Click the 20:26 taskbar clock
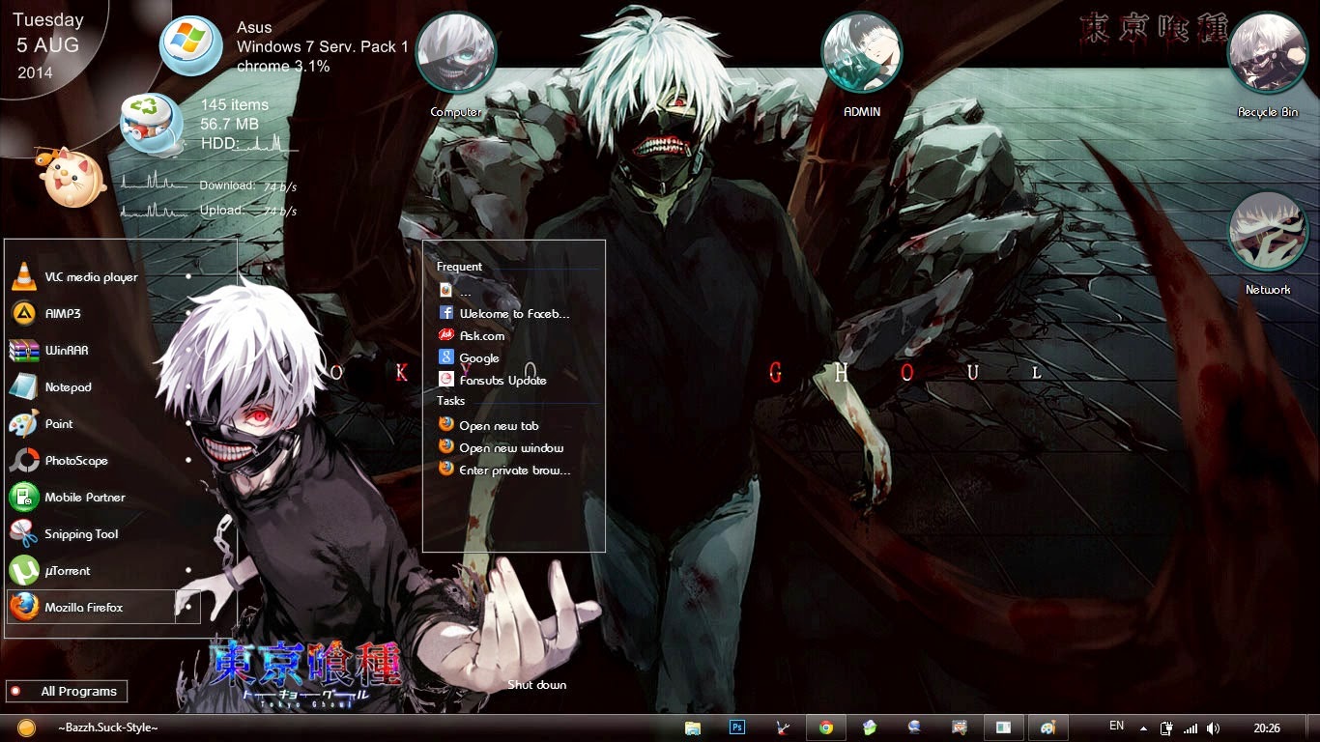The image size is (1320, 742). click(x=1267, y=728)
